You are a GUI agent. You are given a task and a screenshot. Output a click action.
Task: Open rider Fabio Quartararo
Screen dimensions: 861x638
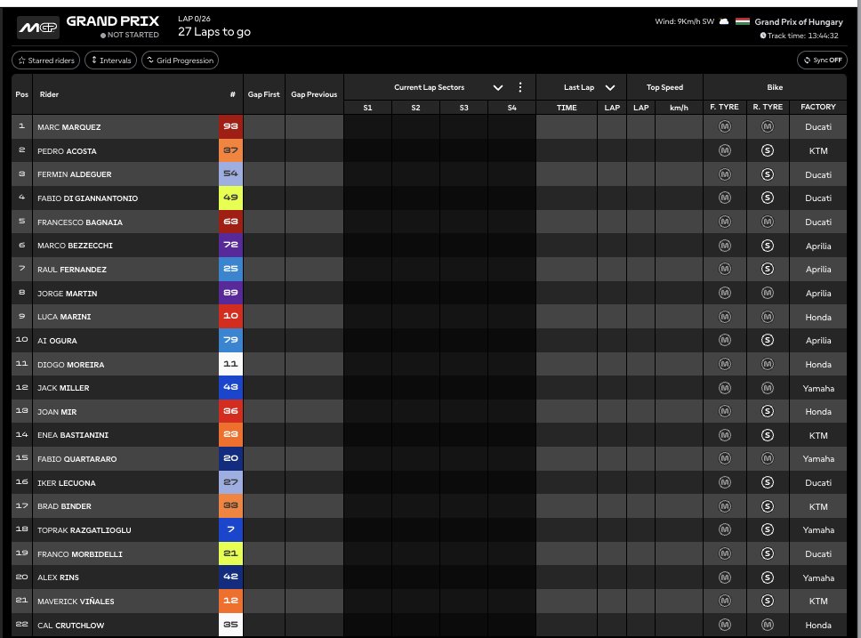(x=76, y=459)
